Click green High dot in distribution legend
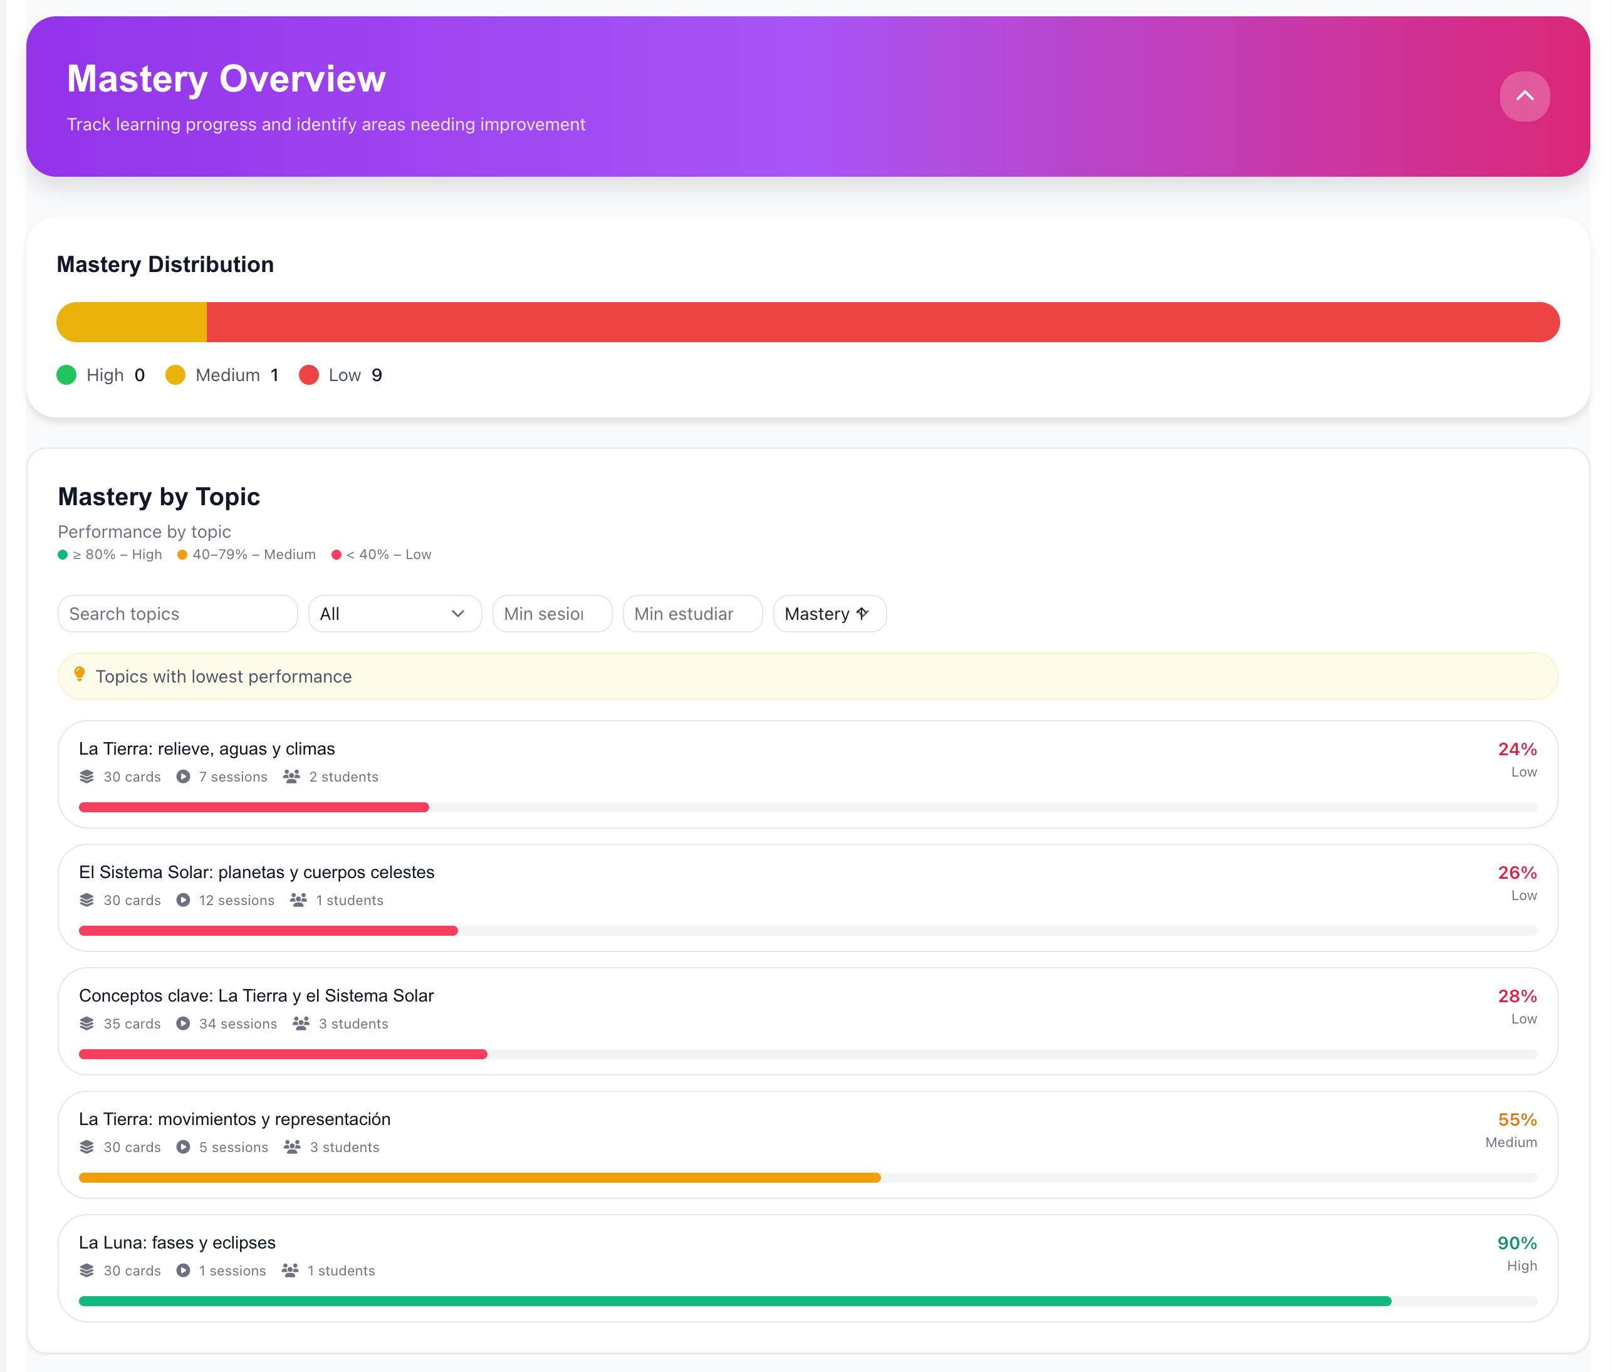 coord(67,375)
